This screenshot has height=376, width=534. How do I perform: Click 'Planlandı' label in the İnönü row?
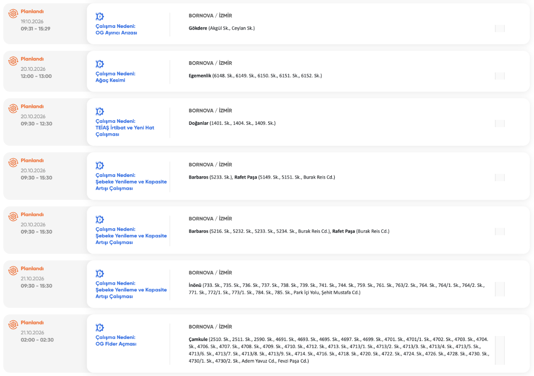[x=32, y=269]
